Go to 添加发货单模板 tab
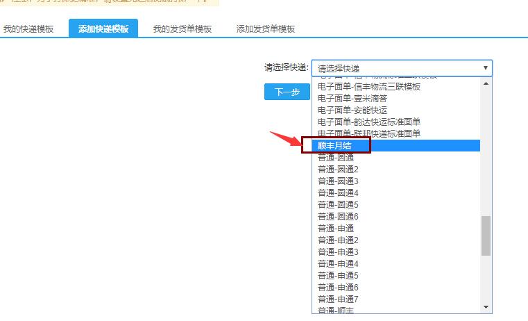The image size is (528, 321). pos(266,29)
